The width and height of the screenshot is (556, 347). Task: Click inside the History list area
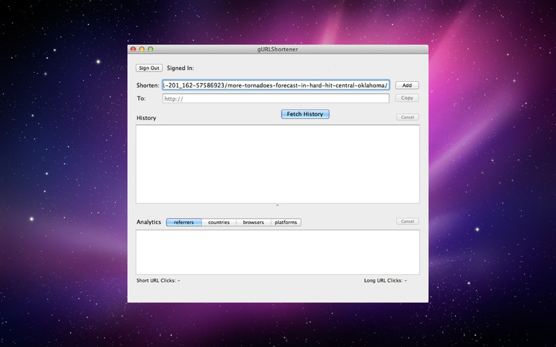point(277,164)
